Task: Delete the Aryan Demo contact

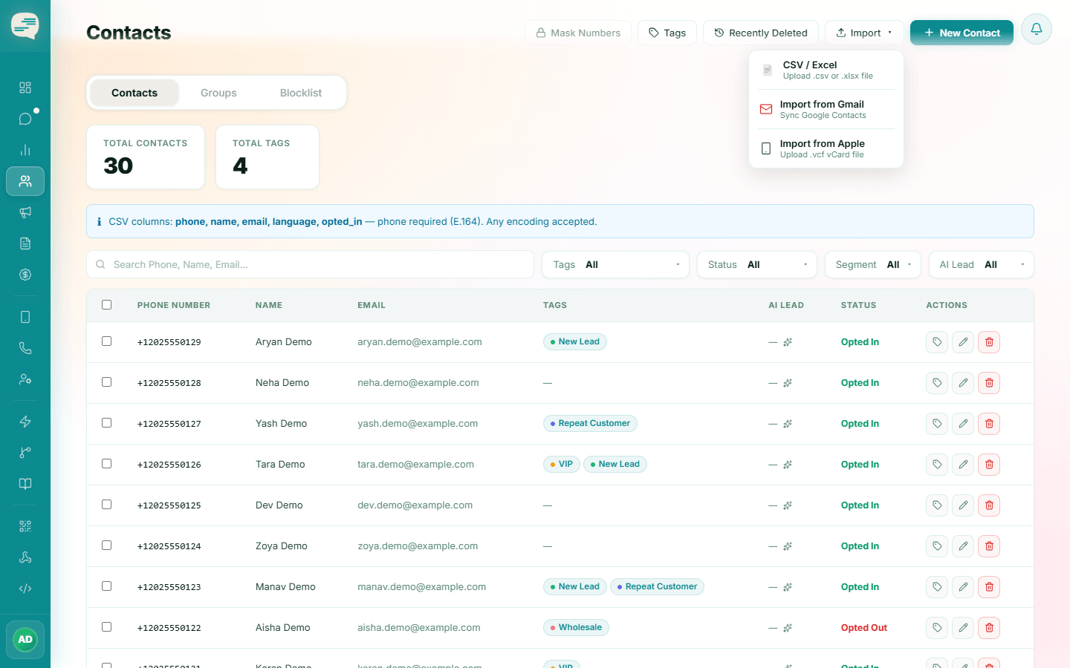Action: tap(989, 342)
